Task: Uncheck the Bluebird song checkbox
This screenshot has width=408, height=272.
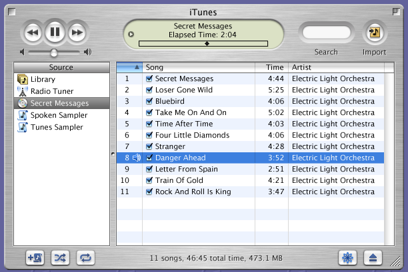Action: click(149, 101)
